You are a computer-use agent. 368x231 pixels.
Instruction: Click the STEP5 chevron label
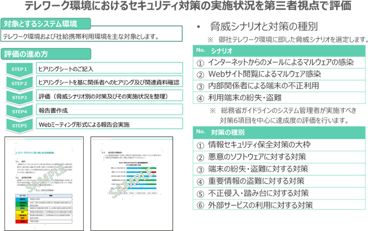tap(20, 126)
